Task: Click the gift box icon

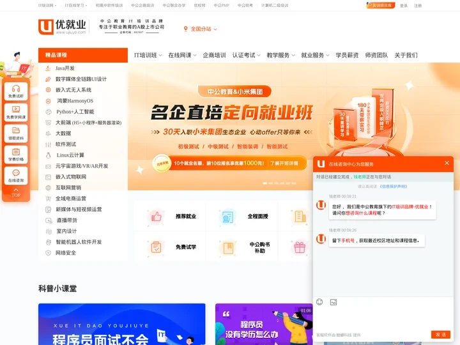Action: pos(300,247)
